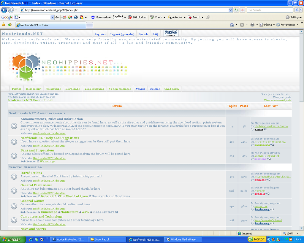304x243 pixels.
Task: Open the Página dropdown menu
Action: coord(267,25)
